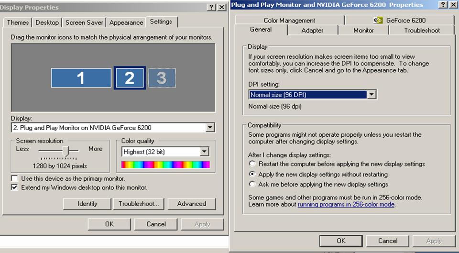Open Advanced display settings
Screen dimensions: 459x253
coord(191,204)
